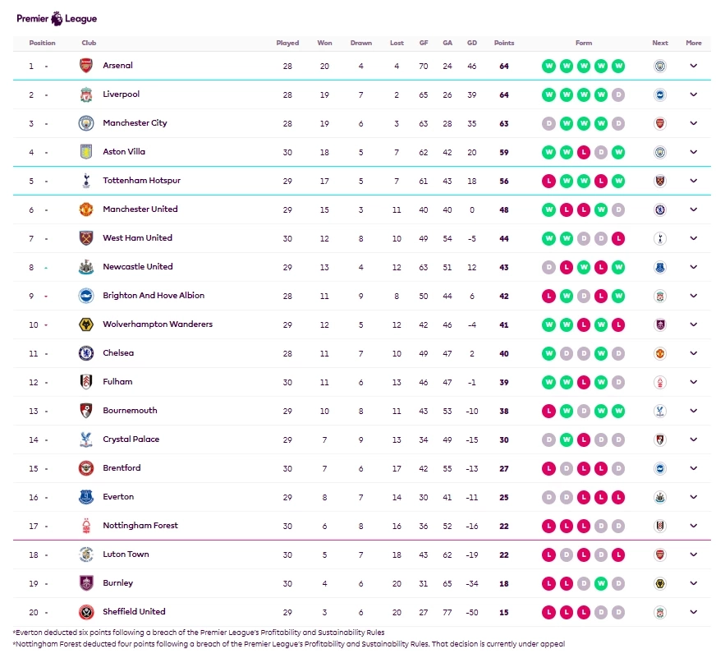Click the Everton club crest
This screenshot has width=725, height=658.
pos(86,497)
